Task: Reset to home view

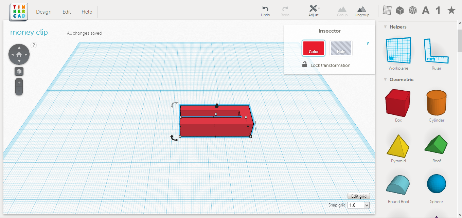Action: [19, 54]
